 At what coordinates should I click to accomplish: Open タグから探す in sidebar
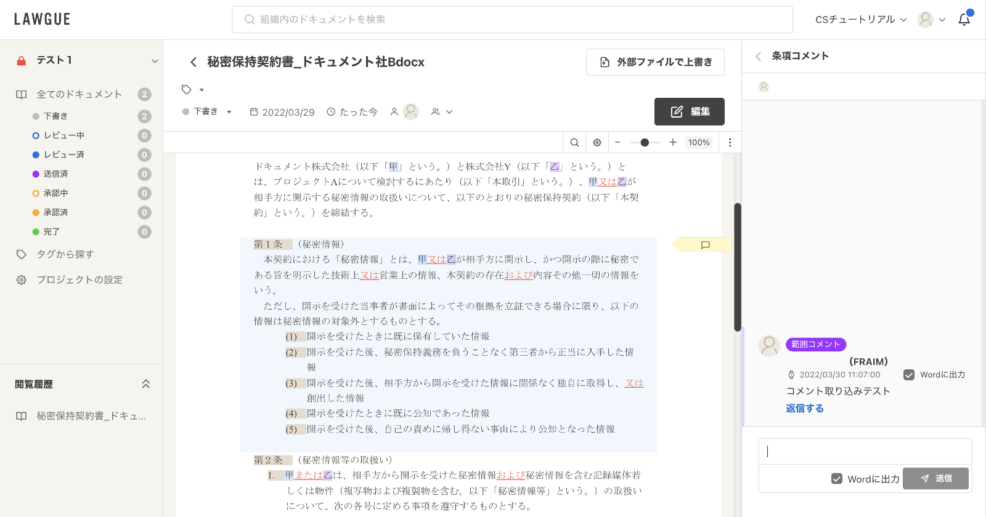pos(65,254)
